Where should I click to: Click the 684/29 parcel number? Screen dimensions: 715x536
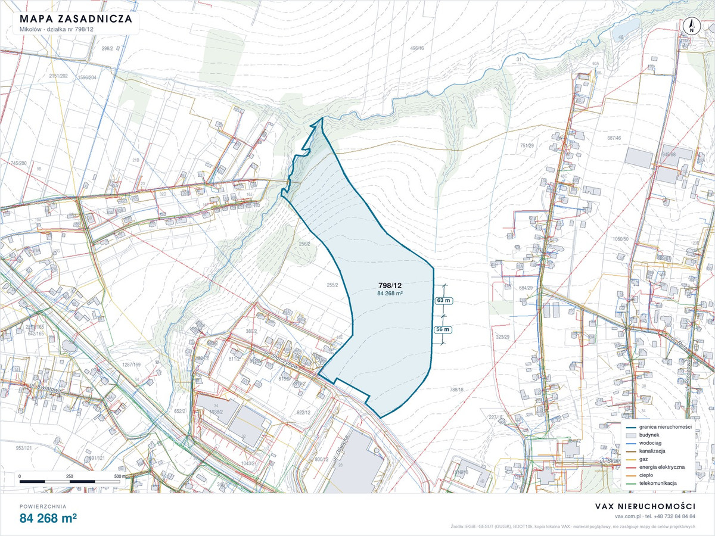point(526,288)
